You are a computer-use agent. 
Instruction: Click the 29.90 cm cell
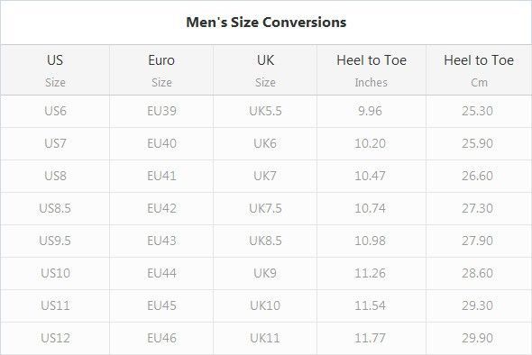click(x=479, y=339)
